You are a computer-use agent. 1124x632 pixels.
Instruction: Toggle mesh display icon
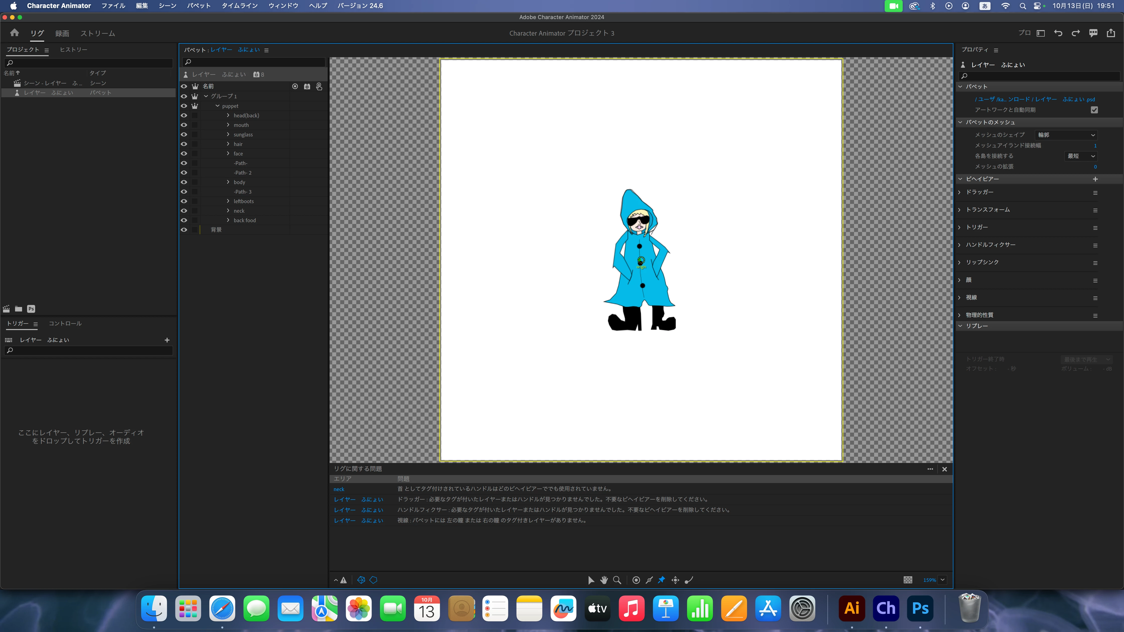point(361,580)
